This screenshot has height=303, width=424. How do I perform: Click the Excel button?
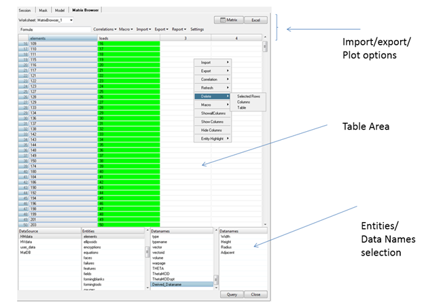[255, 20]
